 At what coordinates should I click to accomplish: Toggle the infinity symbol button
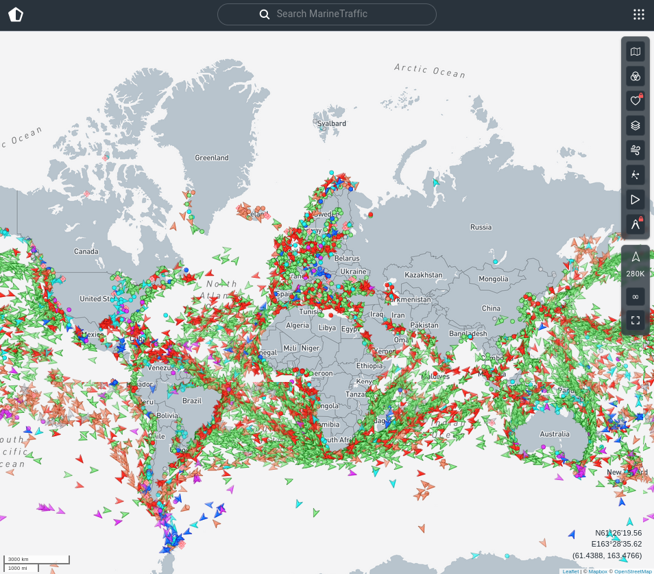tap(635, 296)
